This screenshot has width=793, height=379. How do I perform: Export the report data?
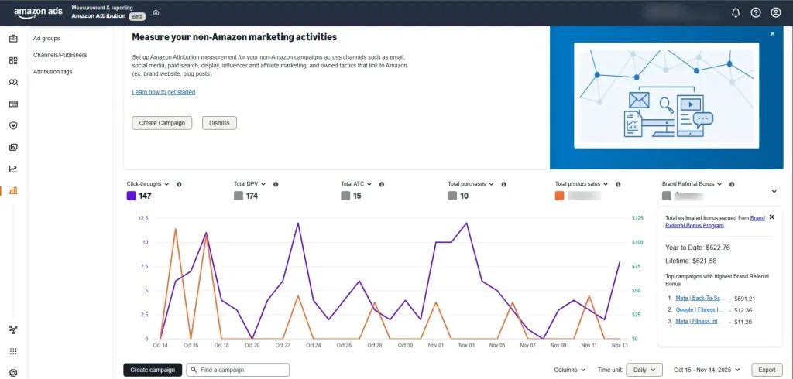coord(767,370)
